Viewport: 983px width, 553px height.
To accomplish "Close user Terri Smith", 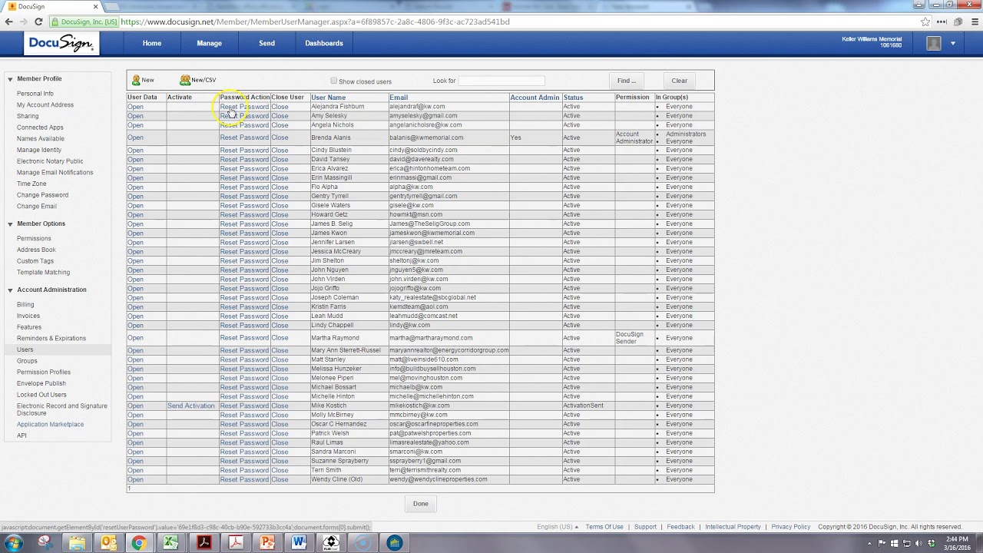I will pyautogui.click(x=280, y=470).
